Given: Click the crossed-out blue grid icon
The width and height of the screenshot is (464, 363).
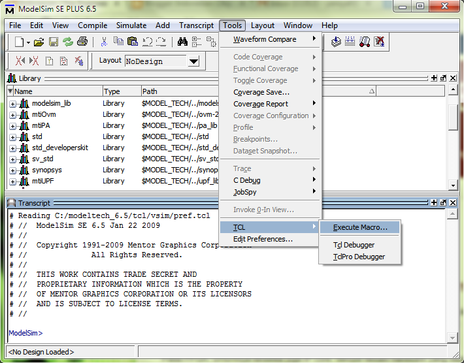Looking at the screenshot, I should click(78, 61).
